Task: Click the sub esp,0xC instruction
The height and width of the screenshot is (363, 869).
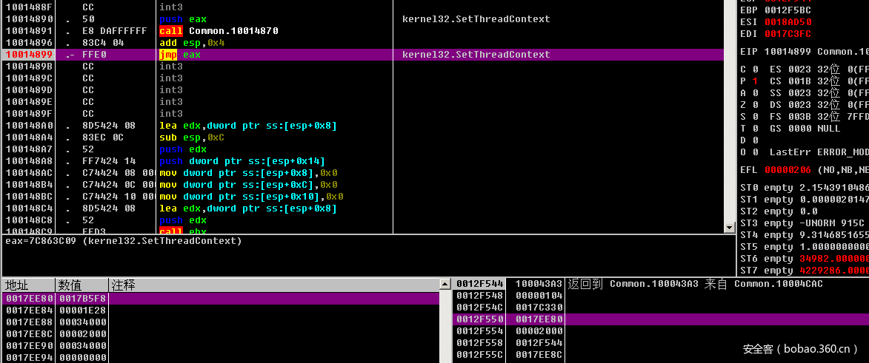Action: pyautogui.click(x=193, y=138)
